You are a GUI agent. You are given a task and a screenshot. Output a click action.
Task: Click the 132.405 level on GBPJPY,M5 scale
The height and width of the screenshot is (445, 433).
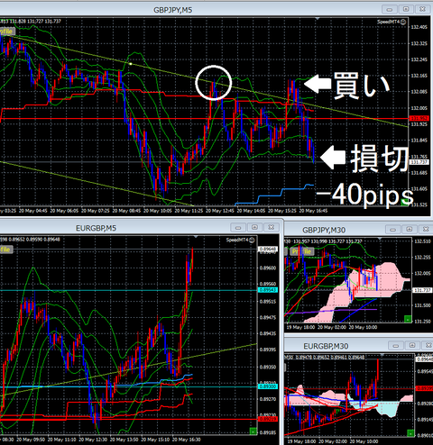coord(419,27)
